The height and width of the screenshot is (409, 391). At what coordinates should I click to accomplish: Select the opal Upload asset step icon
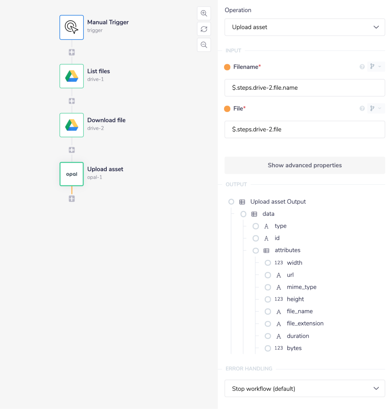click(x=72, y=174)
